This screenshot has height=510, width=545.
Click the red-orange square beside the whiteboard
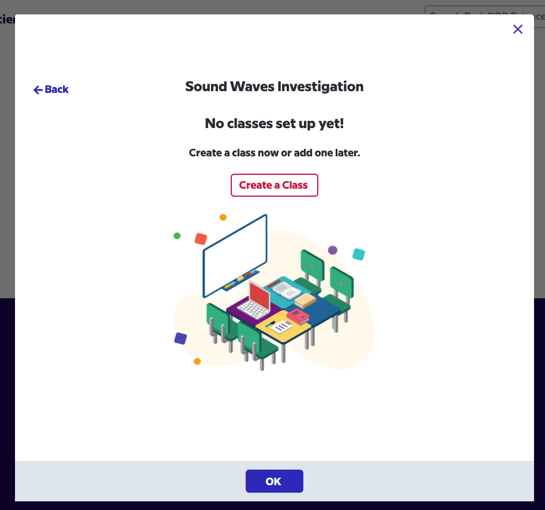click(201, 239)
